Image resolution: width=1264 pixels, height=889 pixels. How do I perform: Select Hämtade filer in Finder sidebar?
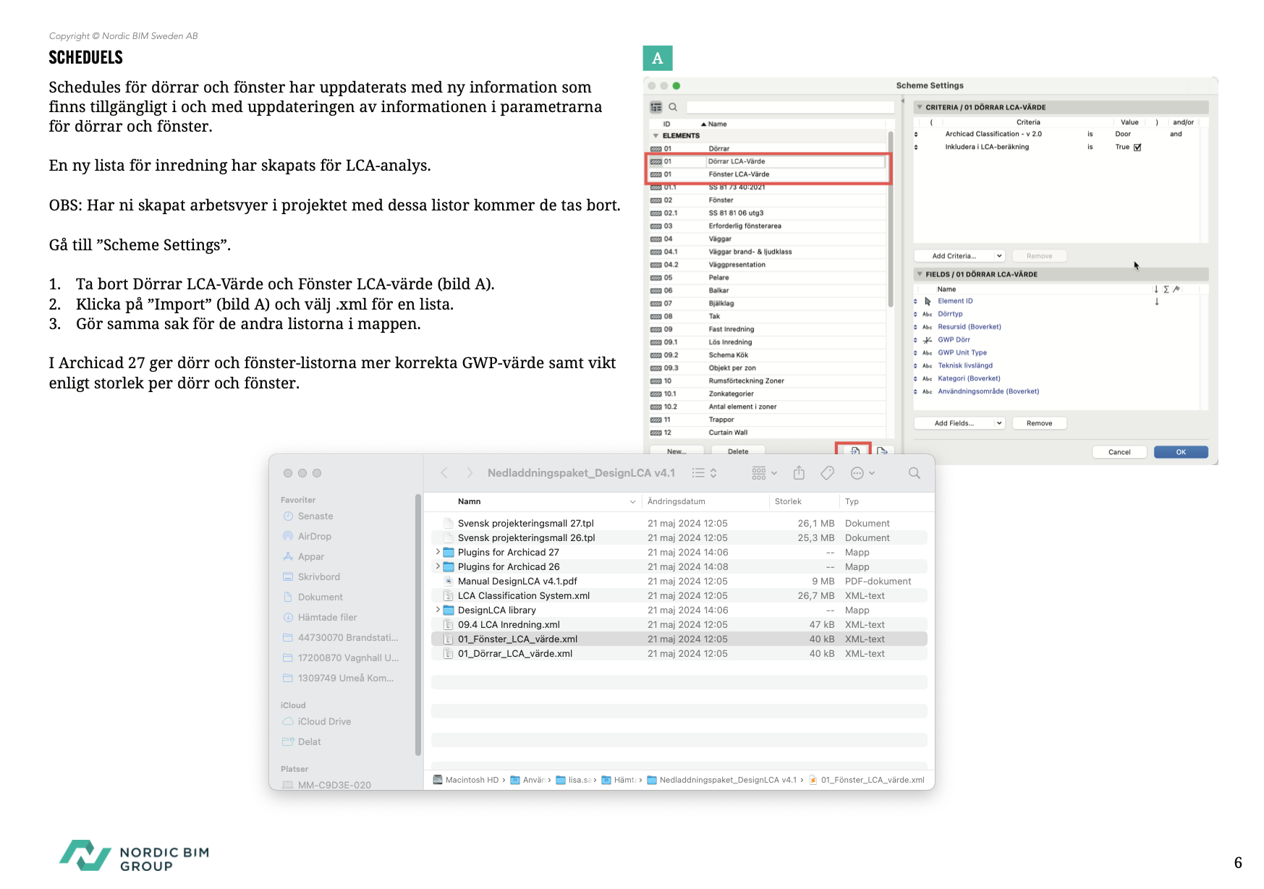click(327, 617)
